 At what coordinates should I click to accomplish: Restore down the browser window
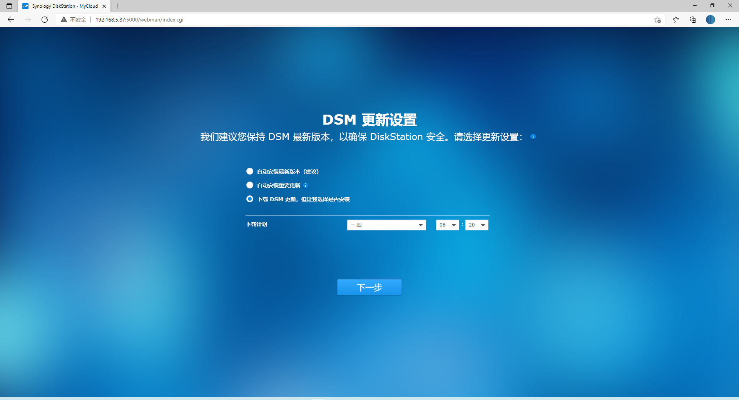pyautogui.click(x=712, y=6)
